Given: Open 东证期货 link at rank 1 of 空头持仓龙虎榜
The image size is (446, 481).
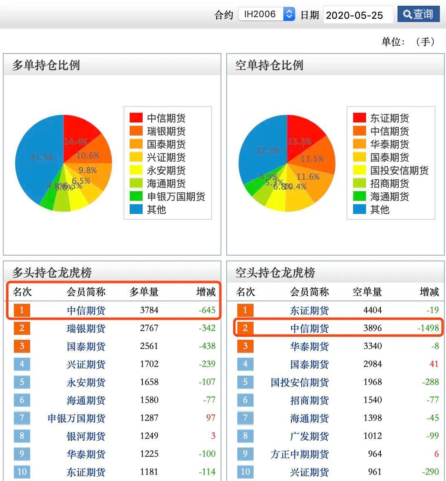Looking at the screenshot, I should click(x=309, y=310).
